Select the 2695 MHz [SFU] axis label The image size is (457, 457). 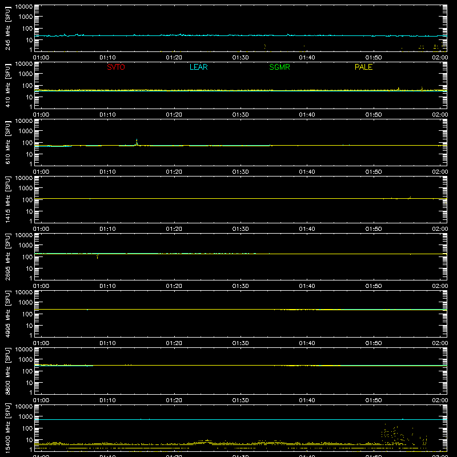(8, 256)
